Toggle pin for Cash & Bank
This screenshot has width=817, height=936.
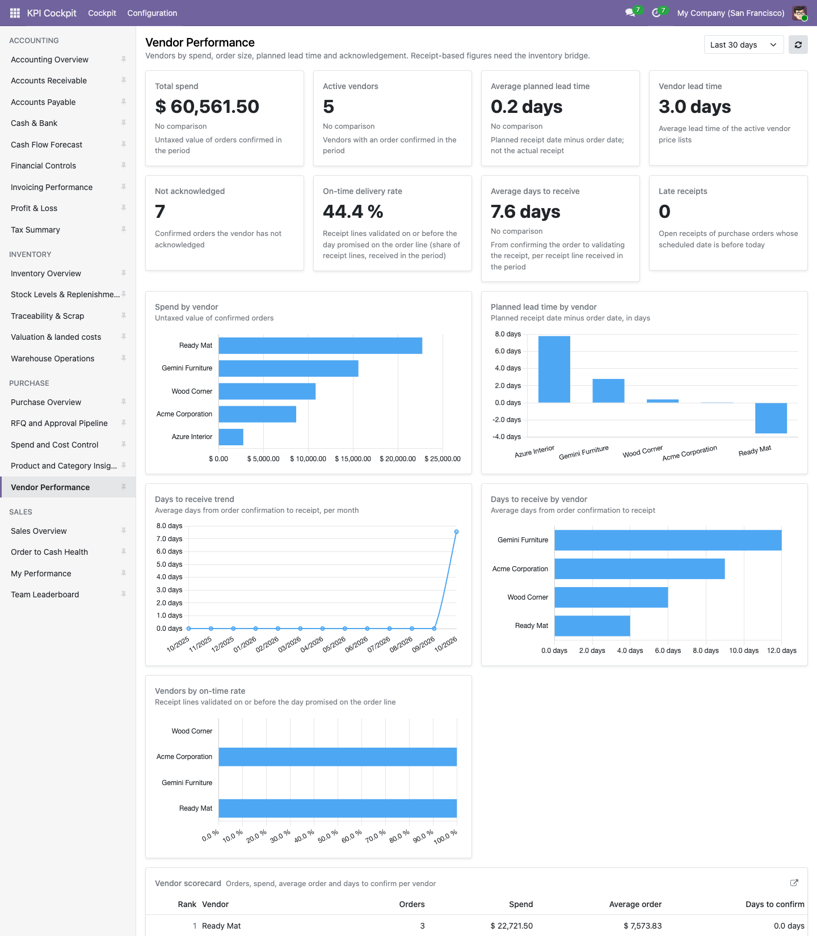pyautogui.click(x=124, y=123)
